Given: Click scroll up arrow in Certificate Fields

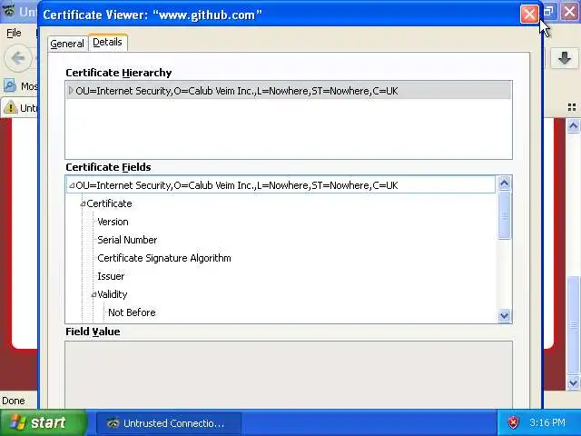Looking at the screenshot, I should (505, 183).
